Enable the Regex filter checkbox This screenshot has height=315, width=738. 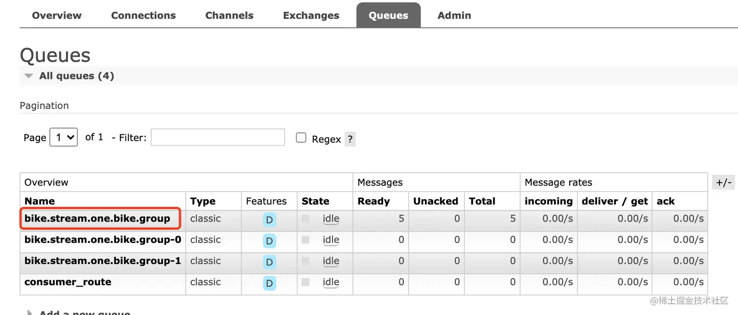click(x=301, y=138)
